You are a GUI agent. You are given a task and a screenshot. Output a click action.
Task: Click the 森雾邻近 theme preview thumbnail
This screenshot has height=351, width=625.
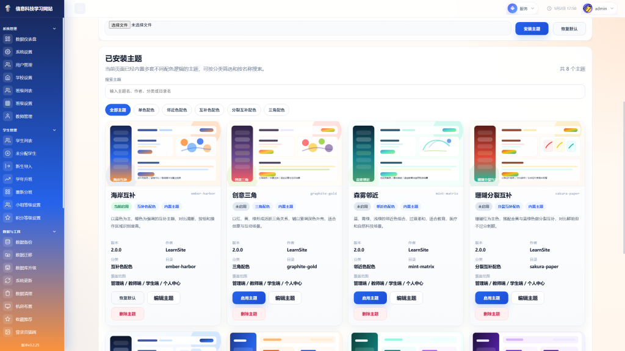point(406,154)
